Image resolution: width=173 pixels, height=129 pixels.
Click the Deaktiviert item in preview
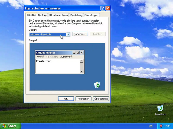pos(52,57)
